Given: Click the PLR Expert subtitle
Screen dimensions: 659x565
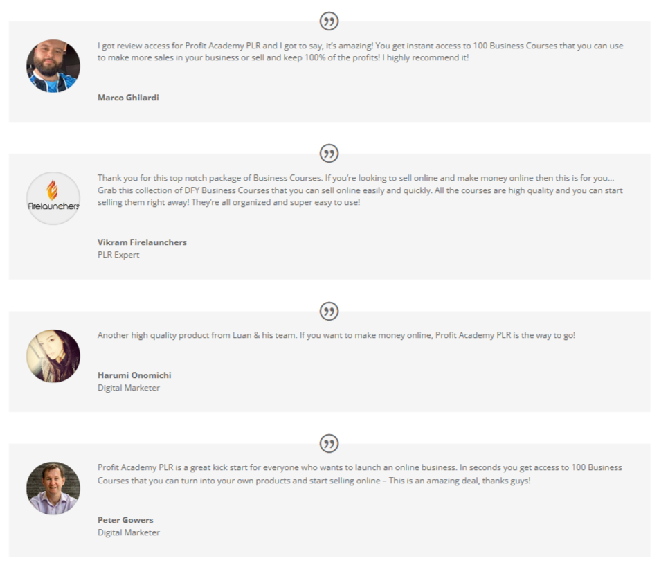Looking at the screenshot, I should (x=118, y=255).
